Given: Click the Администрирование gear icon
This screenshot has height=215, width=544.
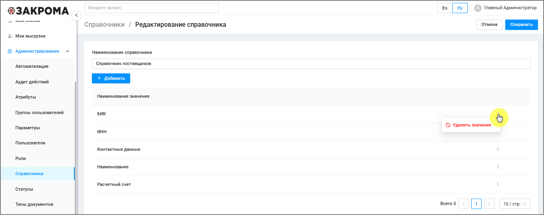Looking at the screenshot, I should pyautogui.click(x=10, y=51).
